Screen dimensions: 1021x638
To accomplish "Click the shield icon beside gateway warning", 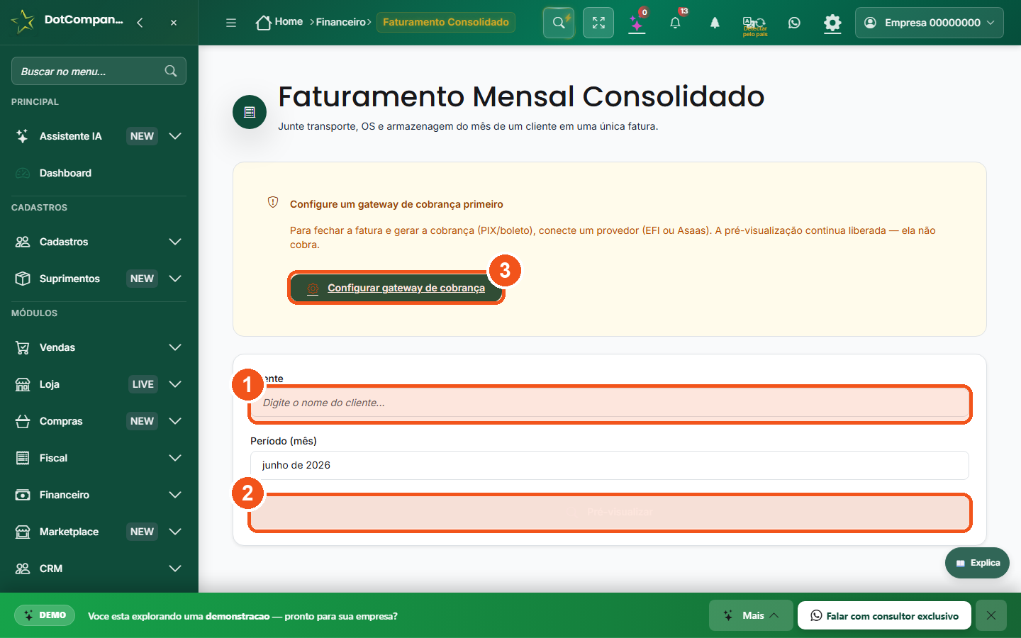I will pos(273,203).
